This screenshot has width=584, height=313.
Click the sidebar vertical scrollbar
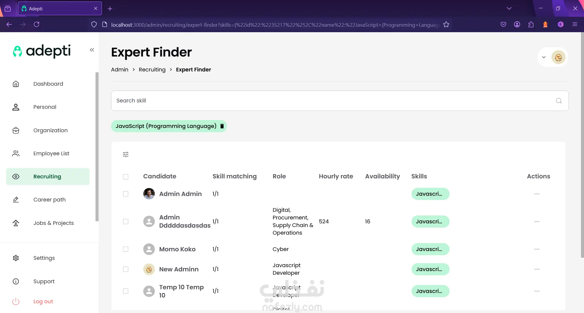coord(97,147)
